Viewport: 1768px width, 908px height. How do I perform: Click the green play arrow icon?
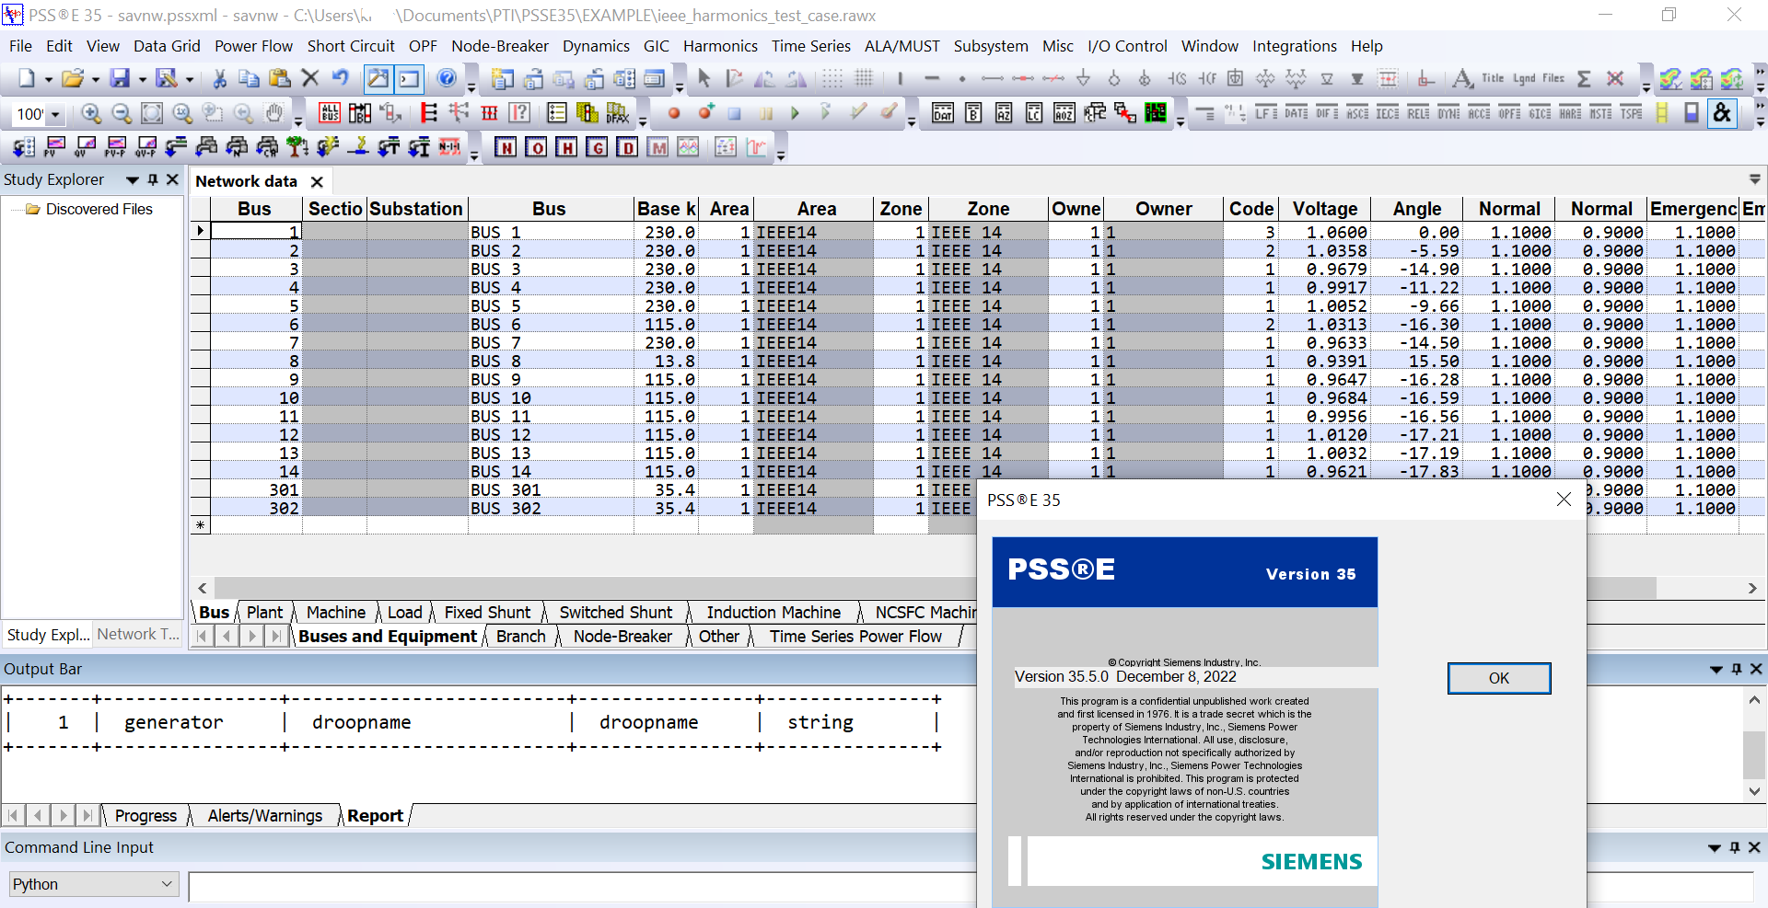coord(795,113)
